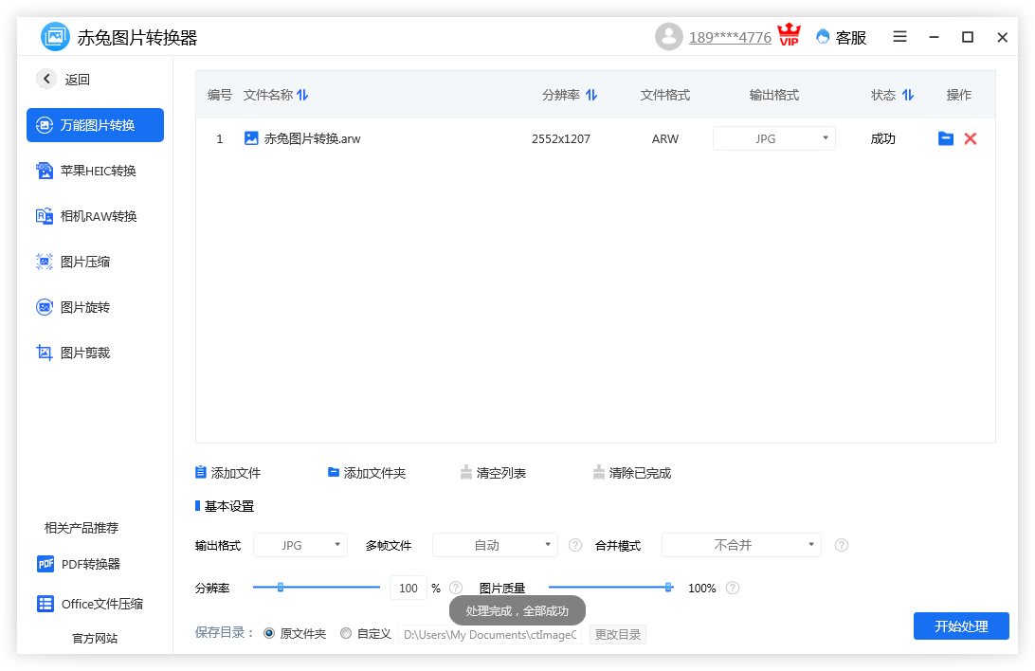Viewport: 1035px width, 671px height.
Task: Expand the 多帧文件 自动 dropdown
Action: tap(495, 545)
